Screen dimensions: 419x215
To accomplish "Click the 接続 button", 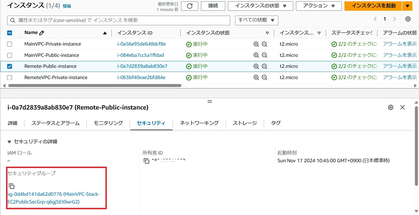I will [x=213, y=6].
